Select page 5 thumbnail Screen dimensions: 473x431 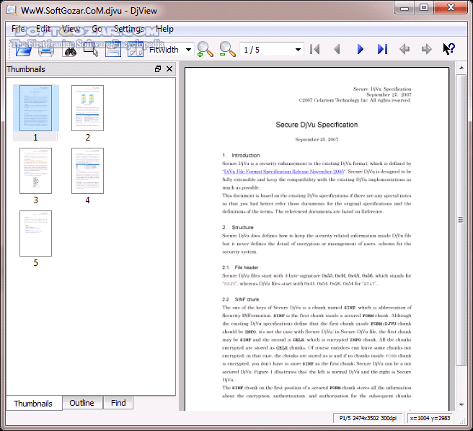point(35,234)
